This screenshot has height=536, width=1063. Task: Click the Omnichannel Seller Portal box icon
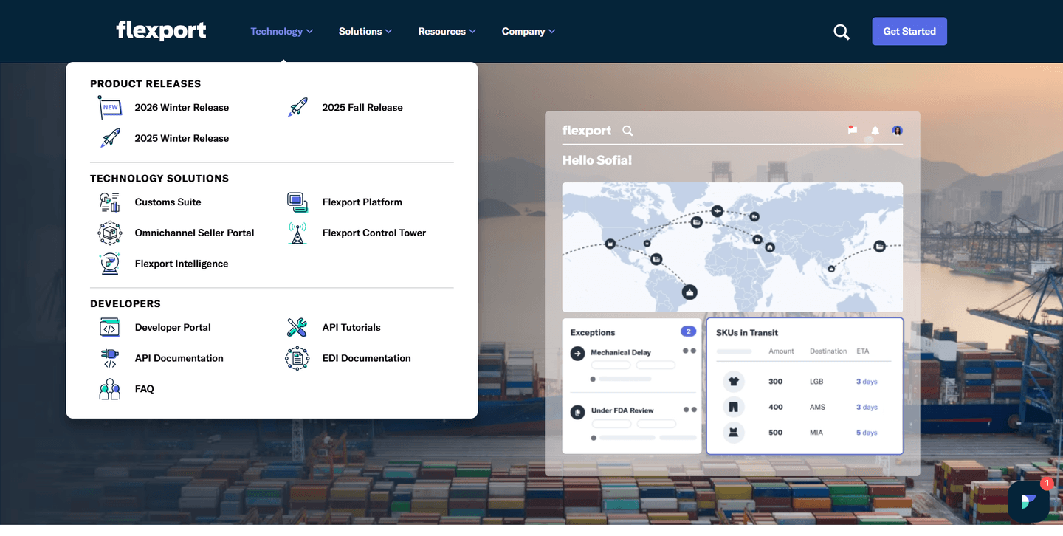(x=110, y=233)
